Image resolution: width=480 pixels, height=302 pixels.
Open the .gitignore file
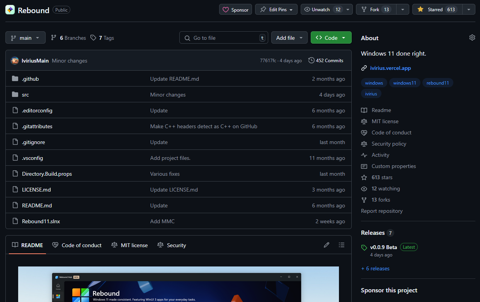click(x=33, y=142)
